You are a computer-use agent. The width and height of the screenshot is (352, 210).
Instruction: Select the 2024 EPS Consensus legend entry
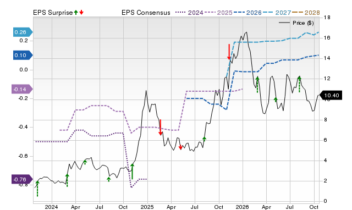click(189, 13)
